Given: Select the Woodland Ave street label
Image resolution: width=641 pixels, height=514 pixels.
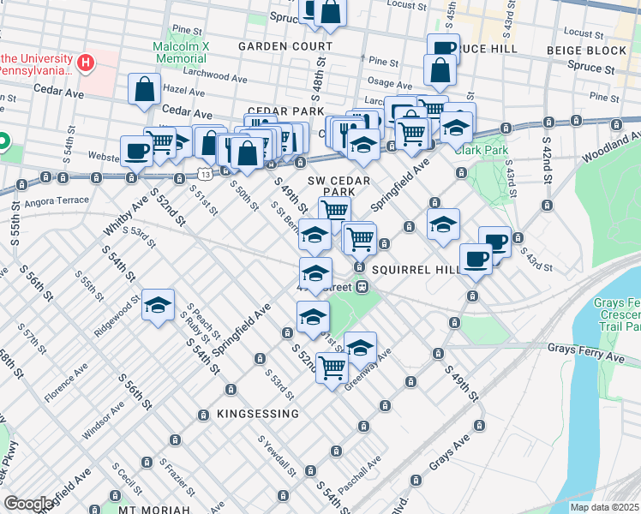Looking at the screenshot, I should (x=610, y=146).
